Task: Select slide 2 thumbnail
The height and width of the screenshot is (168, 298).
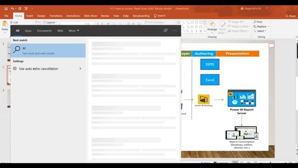Action: click(9, 75)
